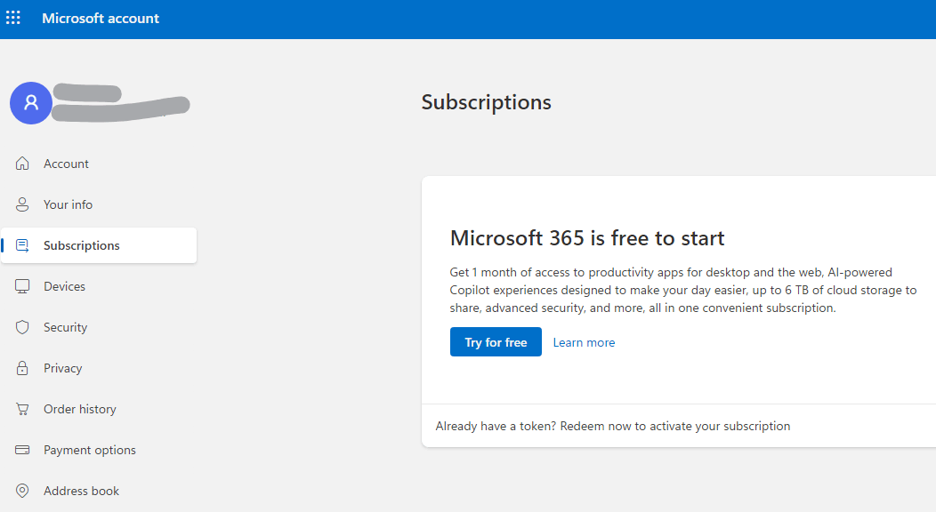Open the Account page from the sidebar
Screen dimensions: 936x512
pos(66,163)
